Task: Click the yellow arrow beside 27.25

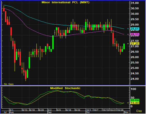Action: click(128, 44)
